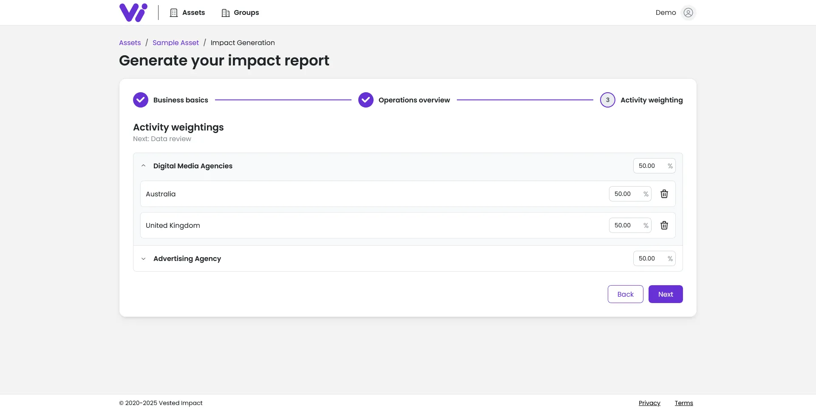Collapse the Digital Media Agencies section

tap(143, 165)
